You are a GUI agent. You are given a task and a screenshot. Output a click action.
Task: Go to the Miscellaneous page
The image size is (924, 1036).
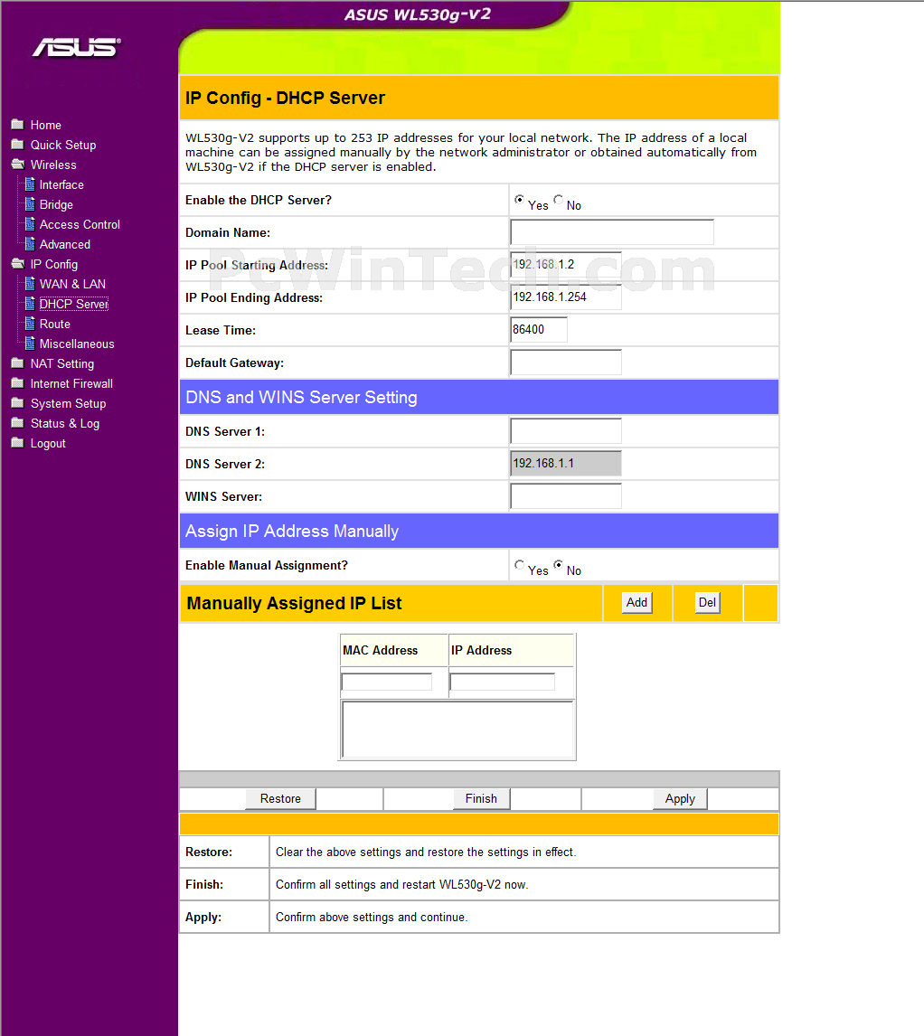(x=77, y=344)
